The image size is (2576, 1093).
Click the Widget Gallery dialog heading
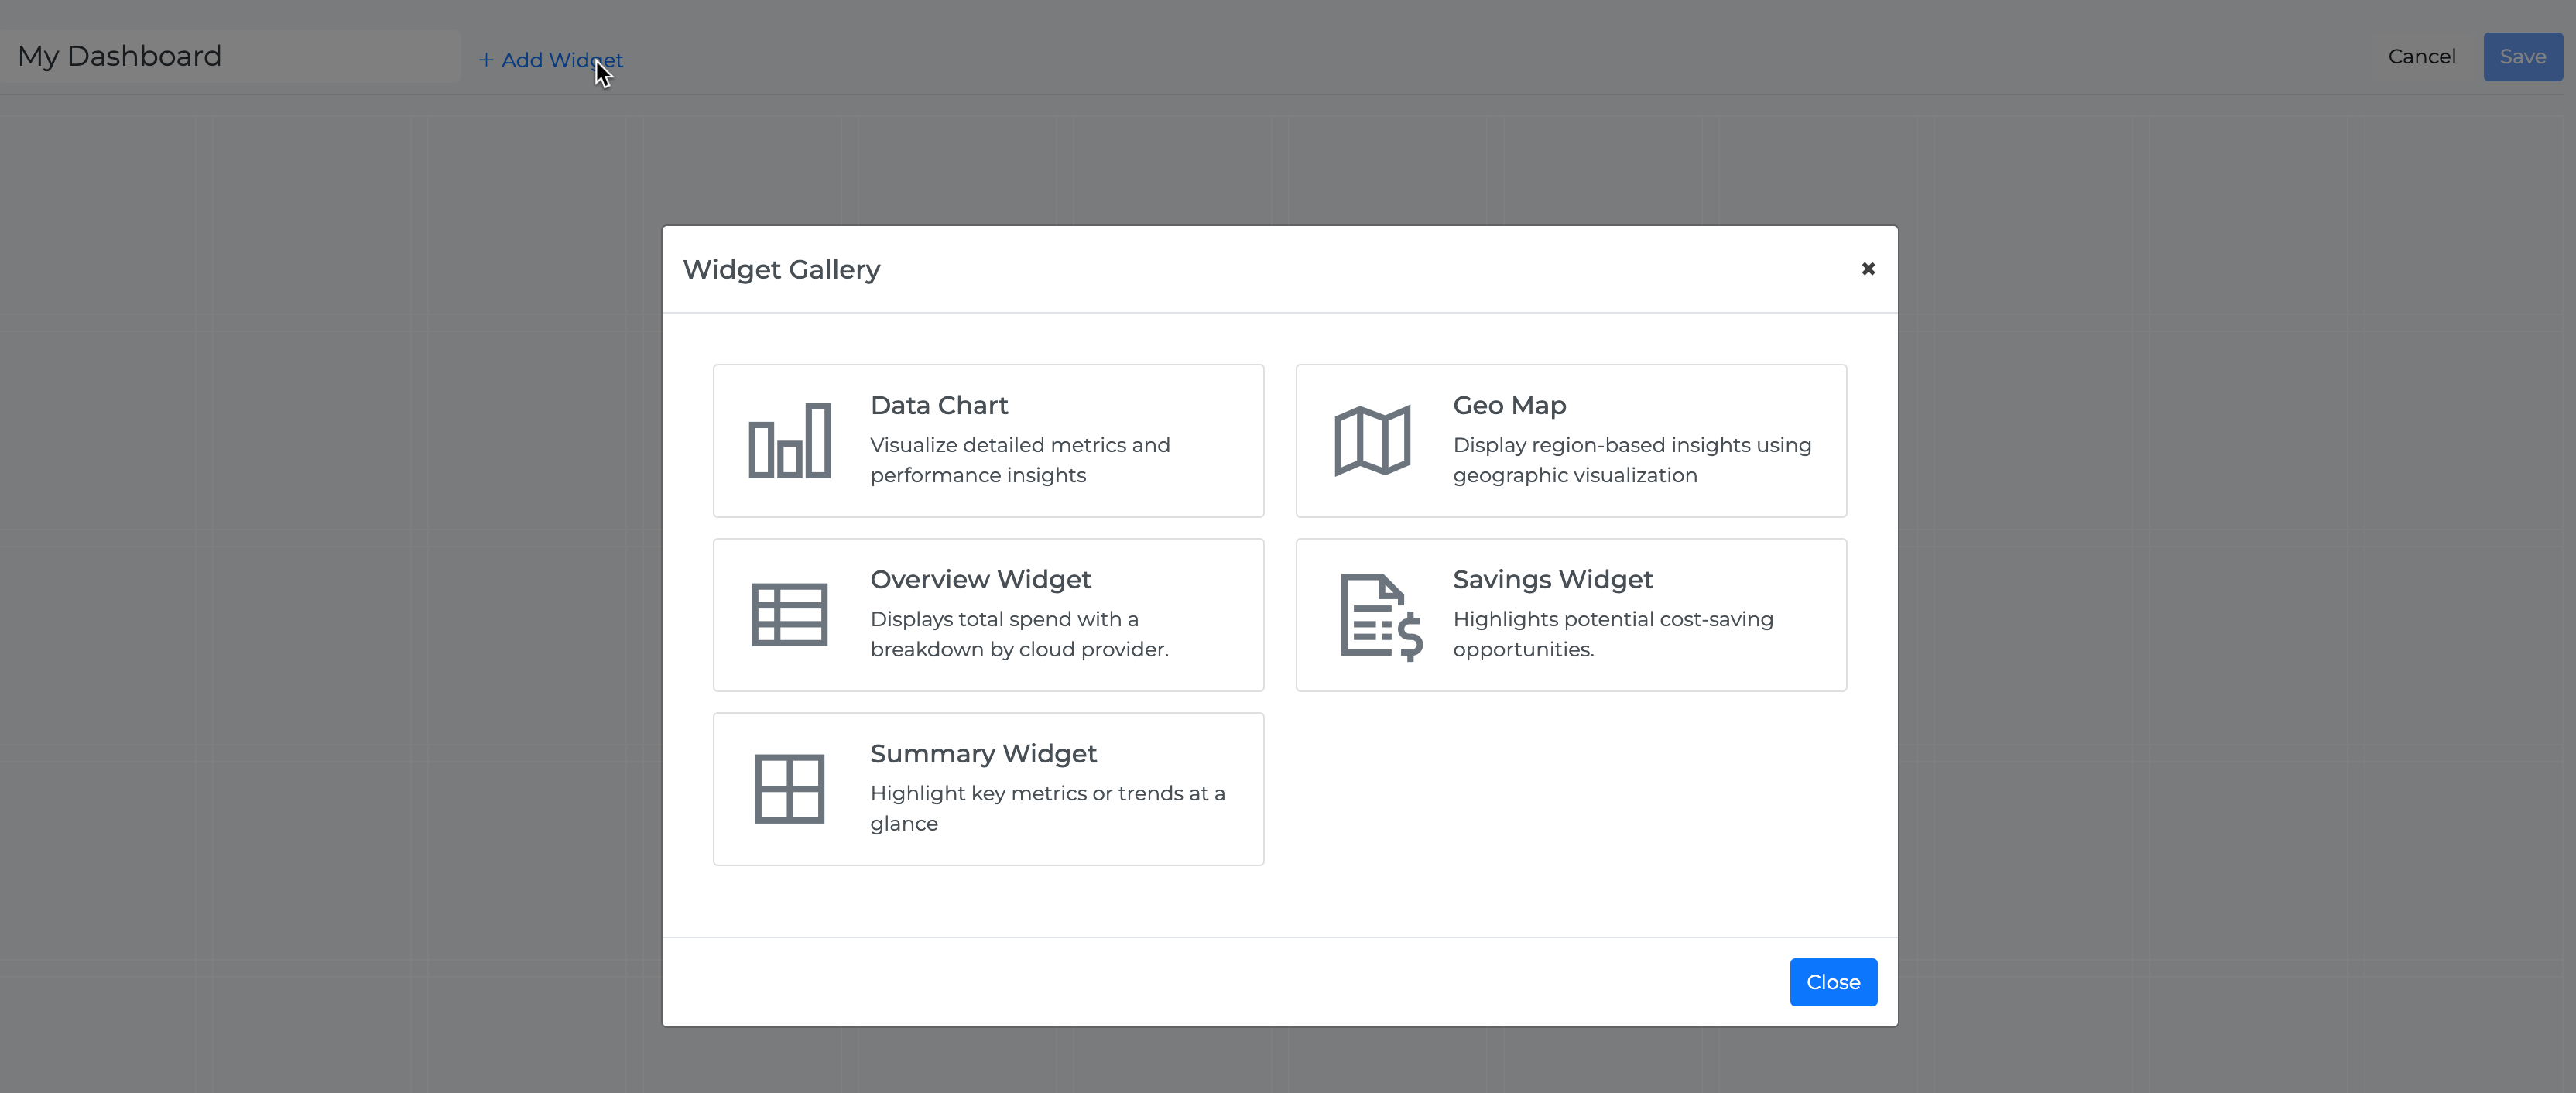point(781,269)
